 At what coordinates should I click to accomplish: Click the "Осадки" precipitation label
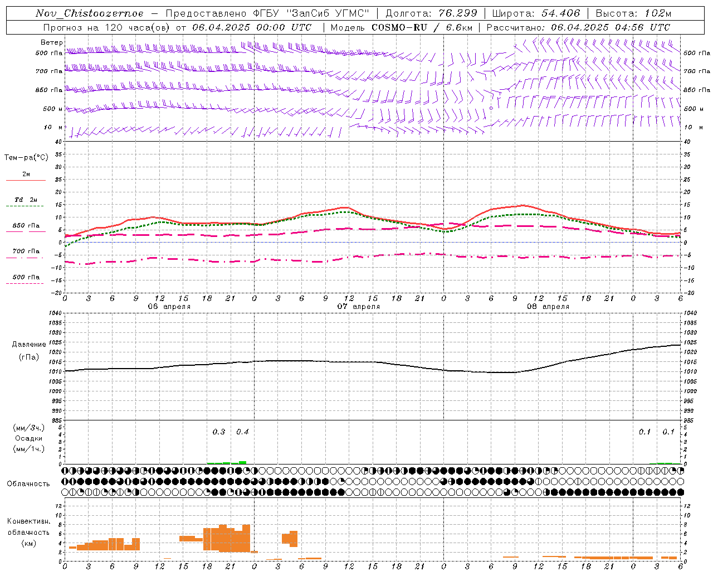29,438
